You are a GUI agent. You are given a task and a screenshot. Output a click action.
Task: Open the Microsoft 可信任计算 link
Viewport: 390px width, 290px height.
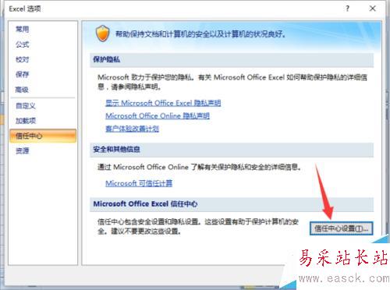139,183
